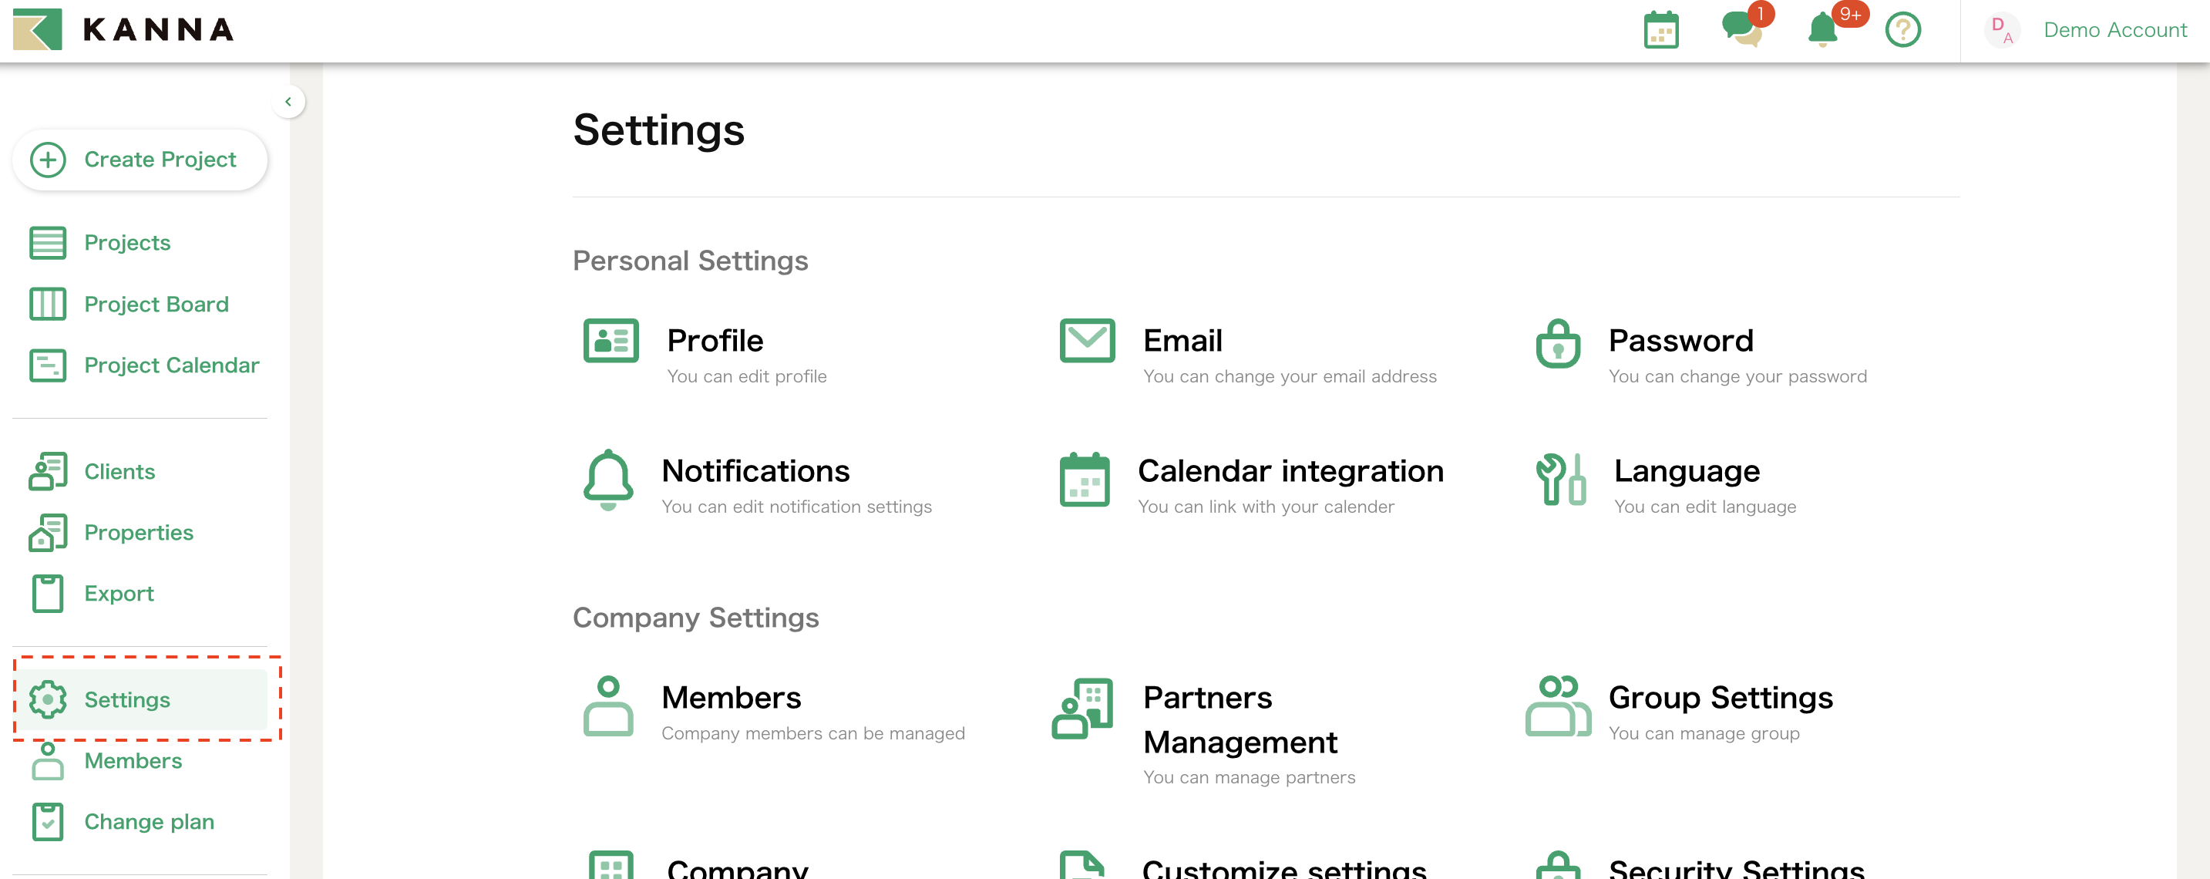2210x879 pixels.
Task: Open the notifications bell in header
Action: [x=1822, y=30]
